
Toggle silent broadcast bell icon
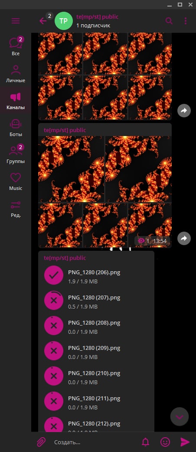(146, 442)
